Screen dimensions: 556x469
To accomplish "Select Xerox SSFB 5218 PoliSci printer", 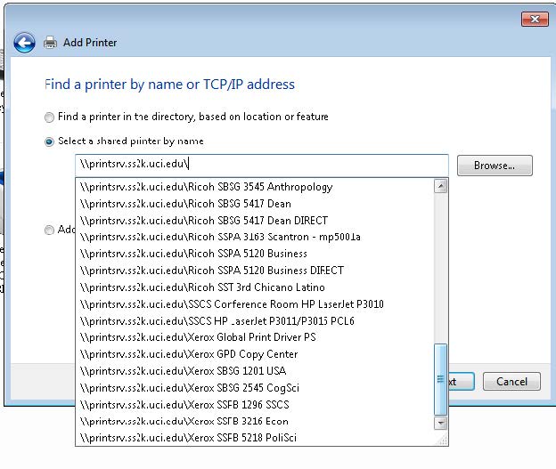I will pos(188,438).
